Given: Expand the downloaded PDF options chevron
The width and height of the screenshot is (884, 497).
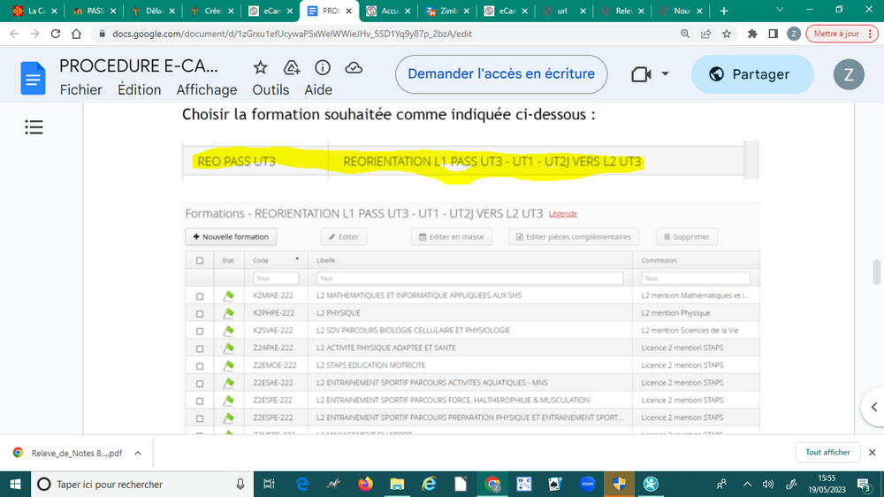Looking at the screenshot, I should (x=137, y=452).
